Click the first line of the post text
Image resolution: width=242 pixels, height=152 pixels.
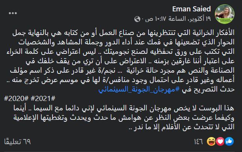click(123, 33)
